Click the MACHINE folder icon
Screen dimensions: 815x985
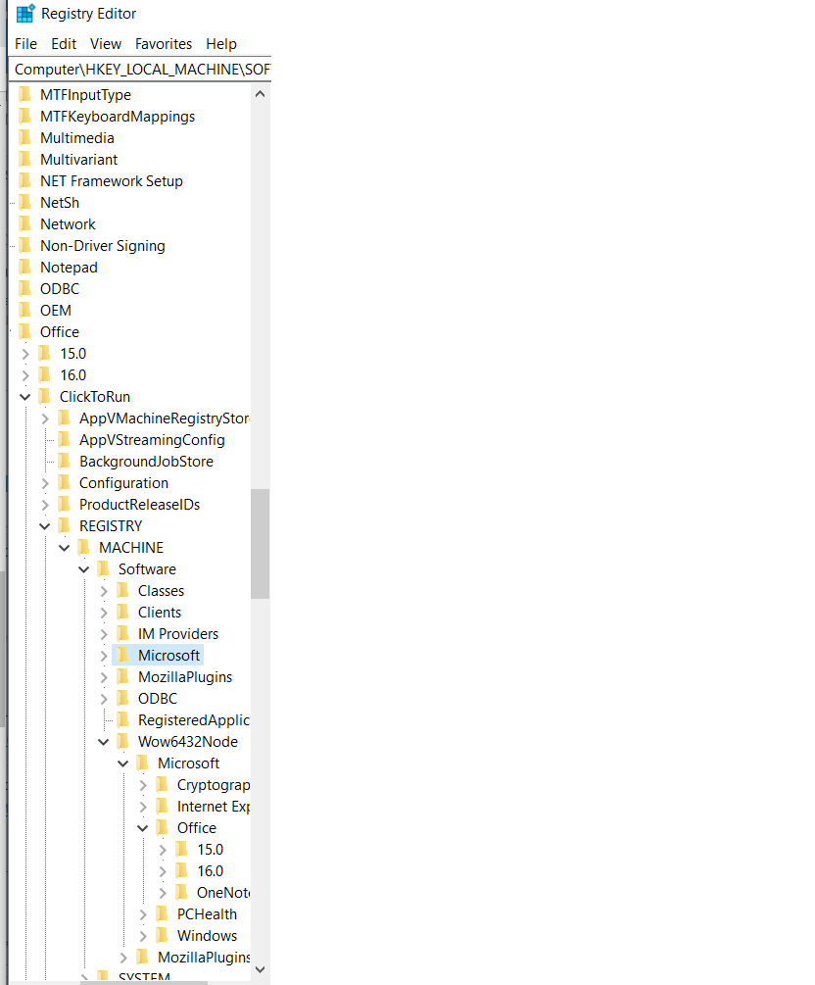click(x=83, y=547)
